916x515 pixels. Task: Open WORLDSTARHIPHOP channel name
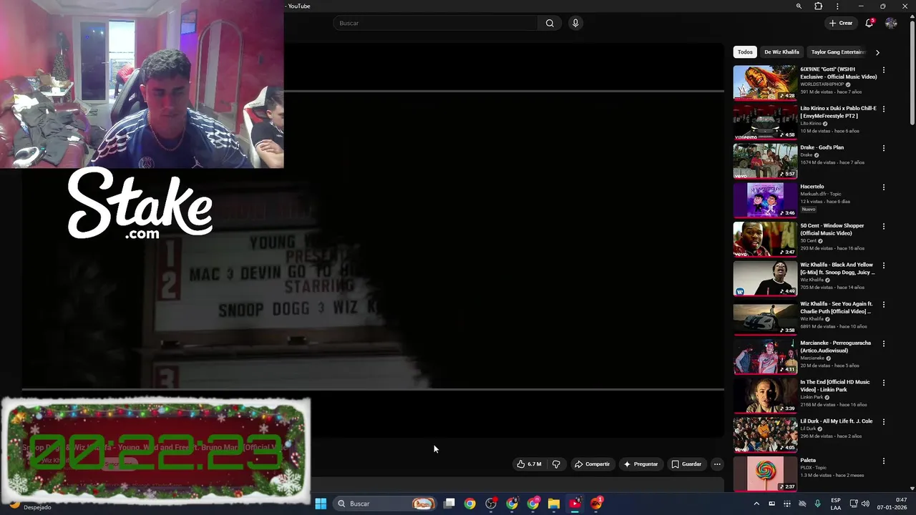click(x=822, y=84)
